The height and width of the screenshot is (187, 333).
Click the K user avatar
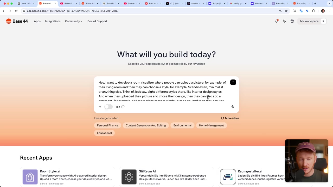pyautogui.click(x=323, y=21)
